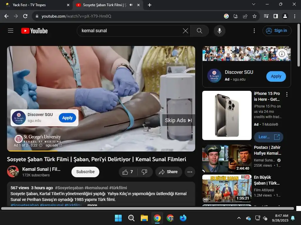301x225 pixels.
Task: Go forward with browser forward arrow
Action: (x=16, y=16)
